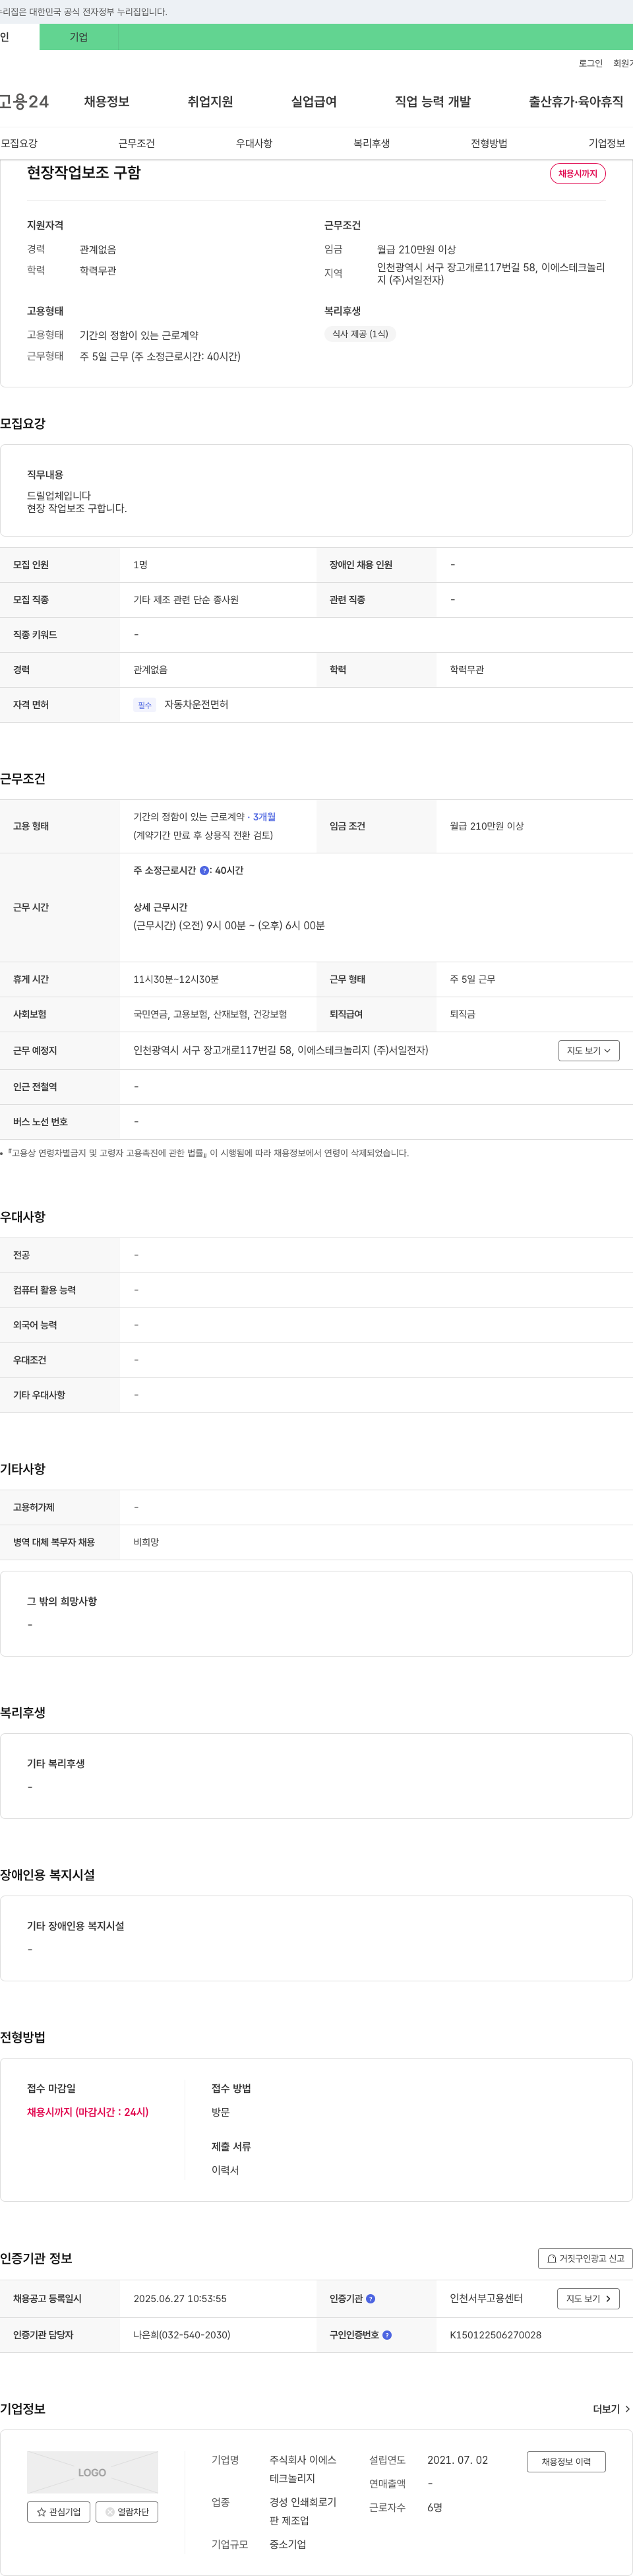This screenshot has height=2576, width=633.
Task: Click the registration date 2025.06.27 10:53:55
Action: (180, 2299)
